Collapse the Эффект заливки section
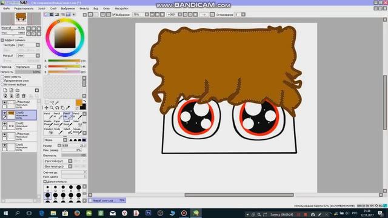The image size is (388, 218). (2, 40)
